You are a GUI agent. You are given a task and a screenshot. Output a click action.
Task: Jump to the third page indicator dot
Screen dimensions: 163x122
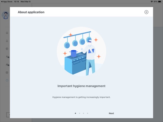[84, 113]
